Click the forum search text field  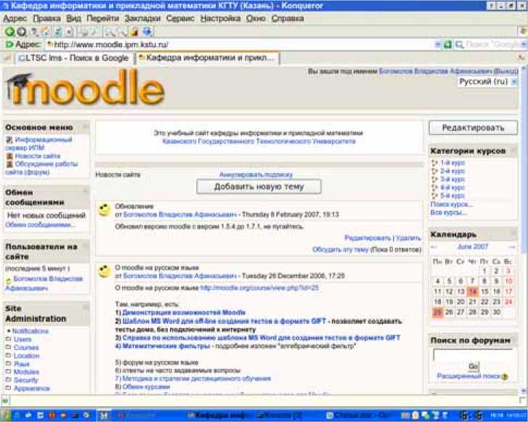pos(473,355)
